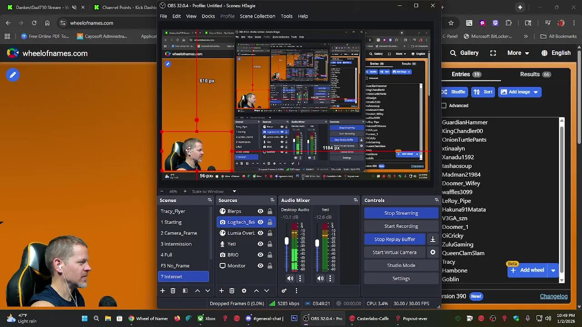This screenshot has height=327, width=582.
Task: Check the Advanced checkbox in the wheel entries panel
Action: (444, 106)
